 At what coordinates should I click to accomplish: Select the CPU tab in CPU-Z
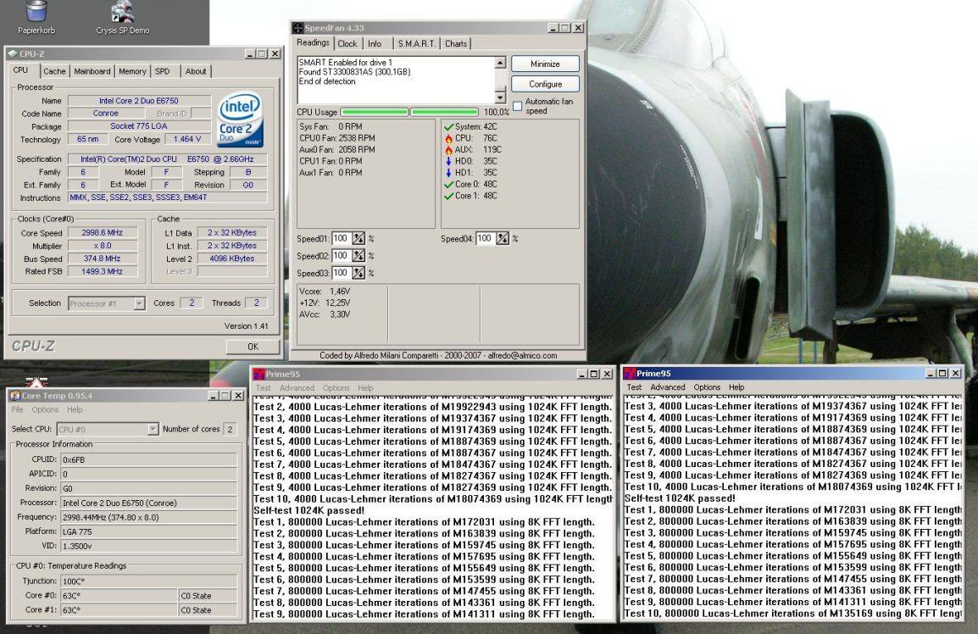click(20, 70)
